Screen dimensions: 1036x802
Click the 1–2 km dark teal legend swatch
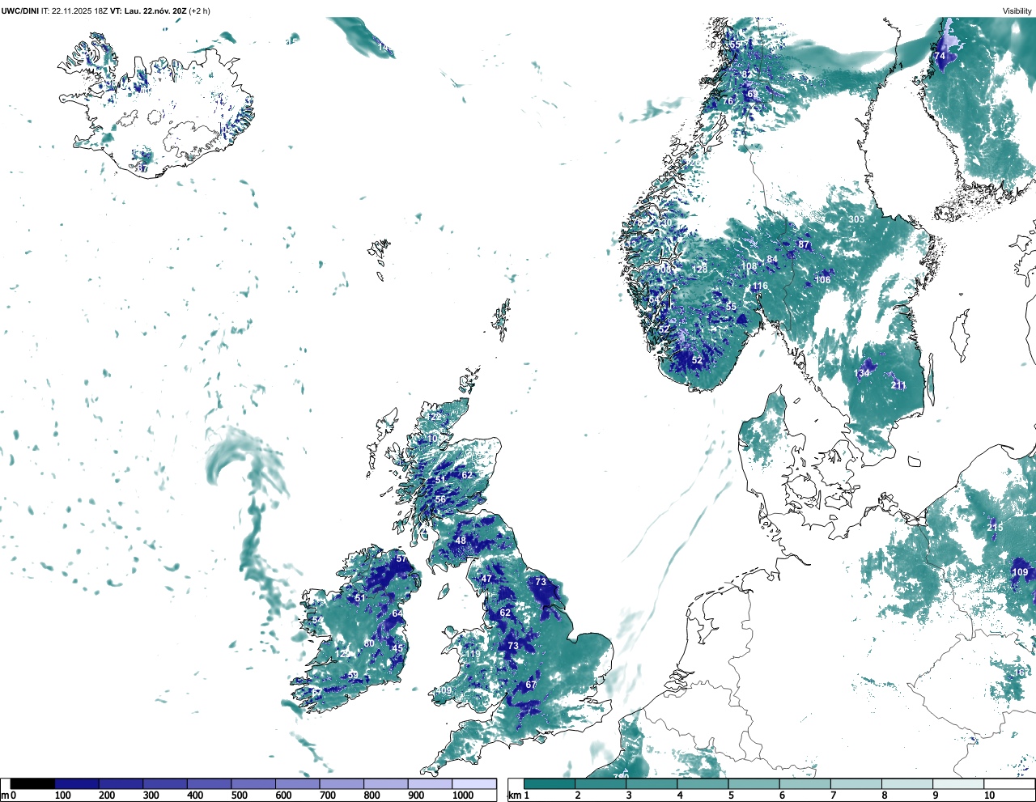click(x=550, y=783)
